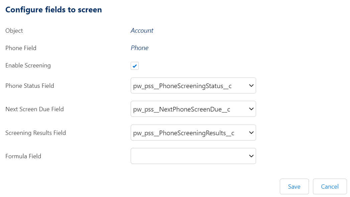The image size is (350, 197).
Task: Click the Screening Results Field label
Action: click(35, 133)
